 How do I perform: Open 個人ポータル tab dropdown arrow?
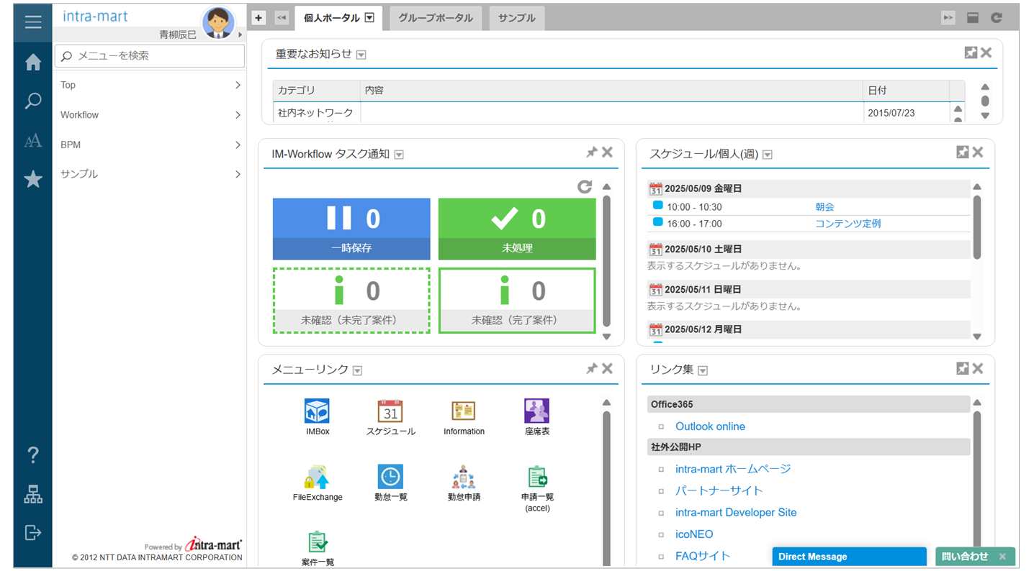[x=369, y=18]
